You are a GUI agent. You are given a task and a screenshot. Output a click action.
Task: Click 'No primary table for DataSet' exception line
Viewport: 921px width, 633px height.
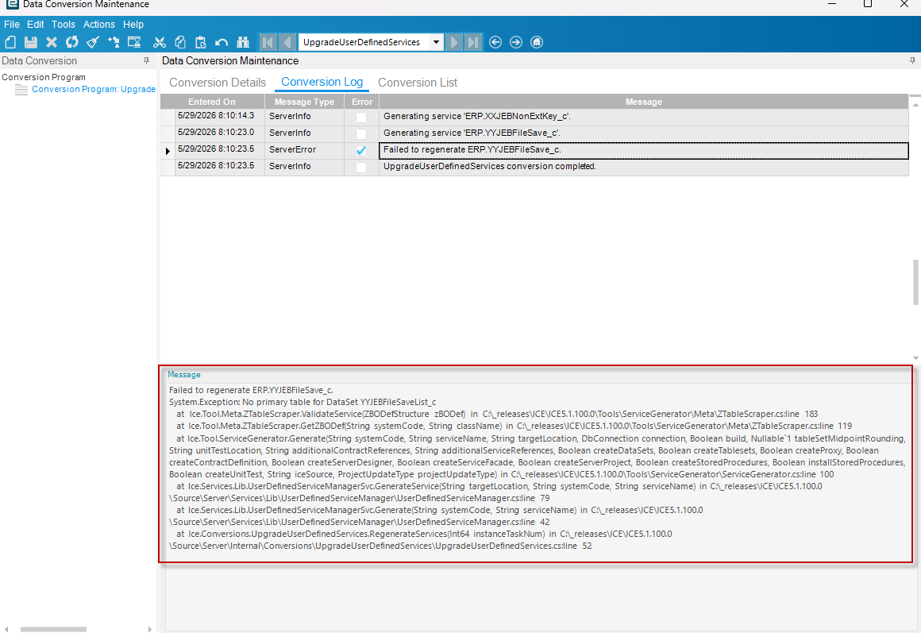[303, 402]
